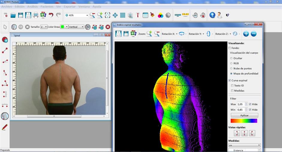Viewport: 282px width, 152px height.
Task: Select the triangle points measurement tool
Action: coord(5,83)
